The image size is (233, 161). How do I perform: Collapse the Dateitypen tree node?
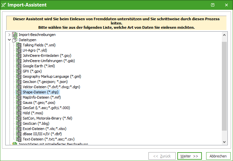point(9,40)
